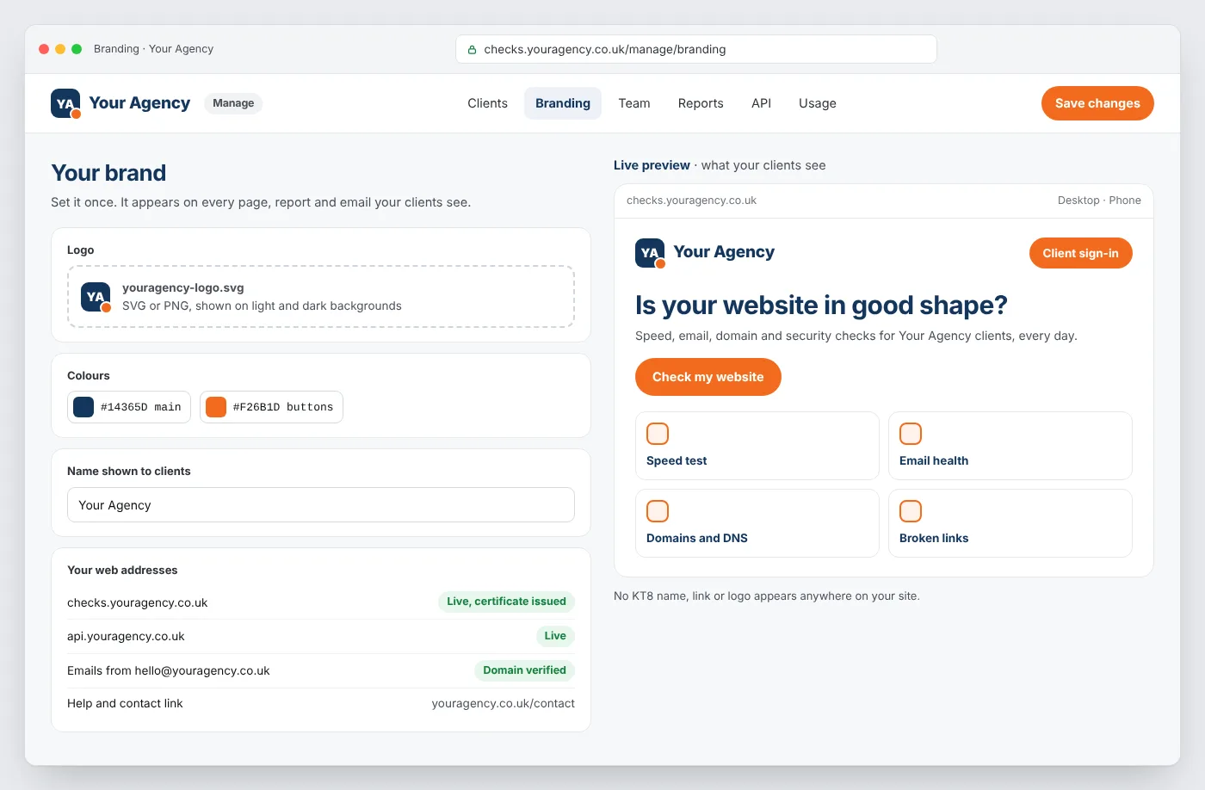Click the 'Help and contact link' label
The width and height of the screenshot is (1205, 790).
[x=125, y=704]
